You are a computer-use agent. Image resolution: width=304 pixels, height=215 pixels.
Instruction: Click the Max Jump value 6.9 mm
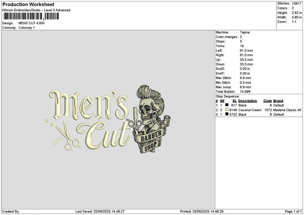tap(245, 87)
